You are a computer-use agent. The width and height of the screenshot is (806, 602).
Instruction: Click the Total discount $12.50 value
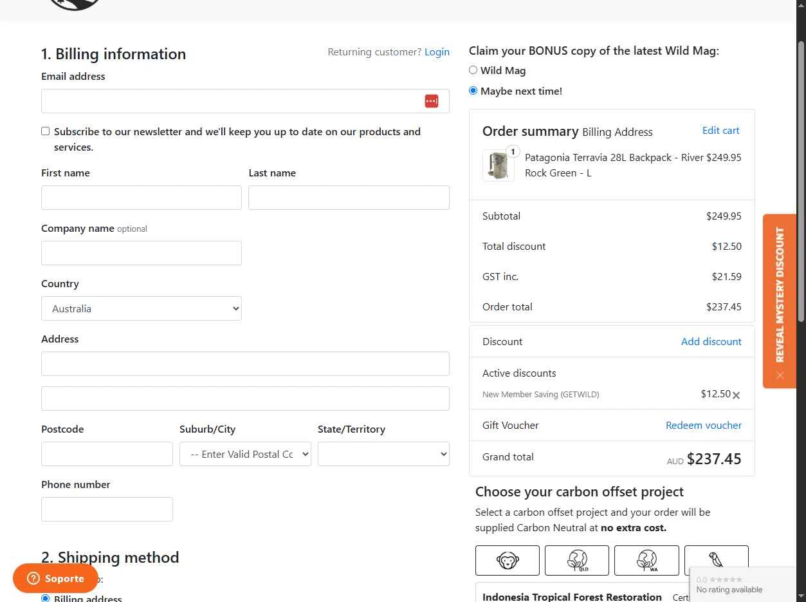point(726,247)
